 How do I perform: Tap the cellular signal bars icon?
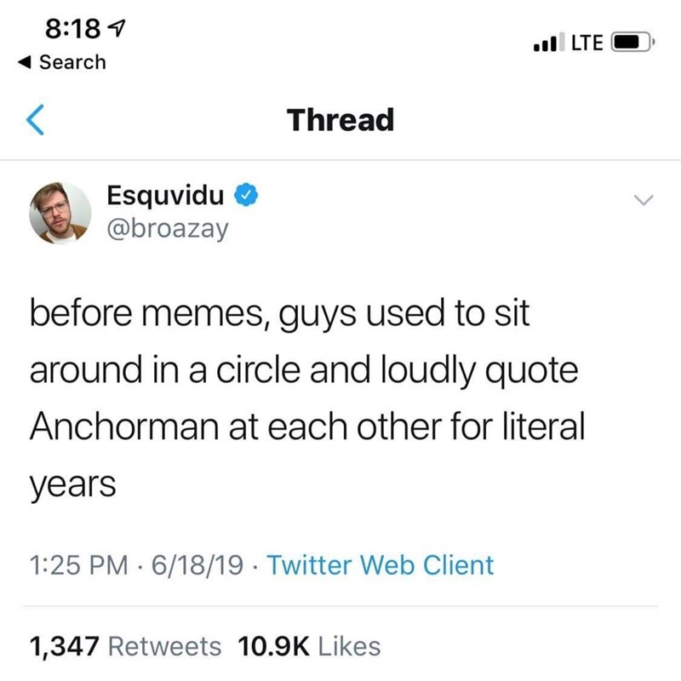(541, 40)
